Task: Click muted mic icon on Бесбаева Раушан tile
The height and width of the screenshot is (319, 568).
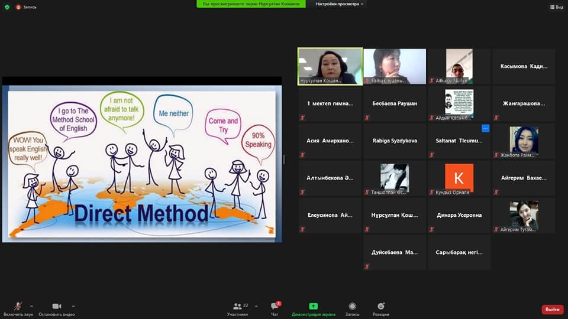Action: pyautogui.click(x=367, y=118)
